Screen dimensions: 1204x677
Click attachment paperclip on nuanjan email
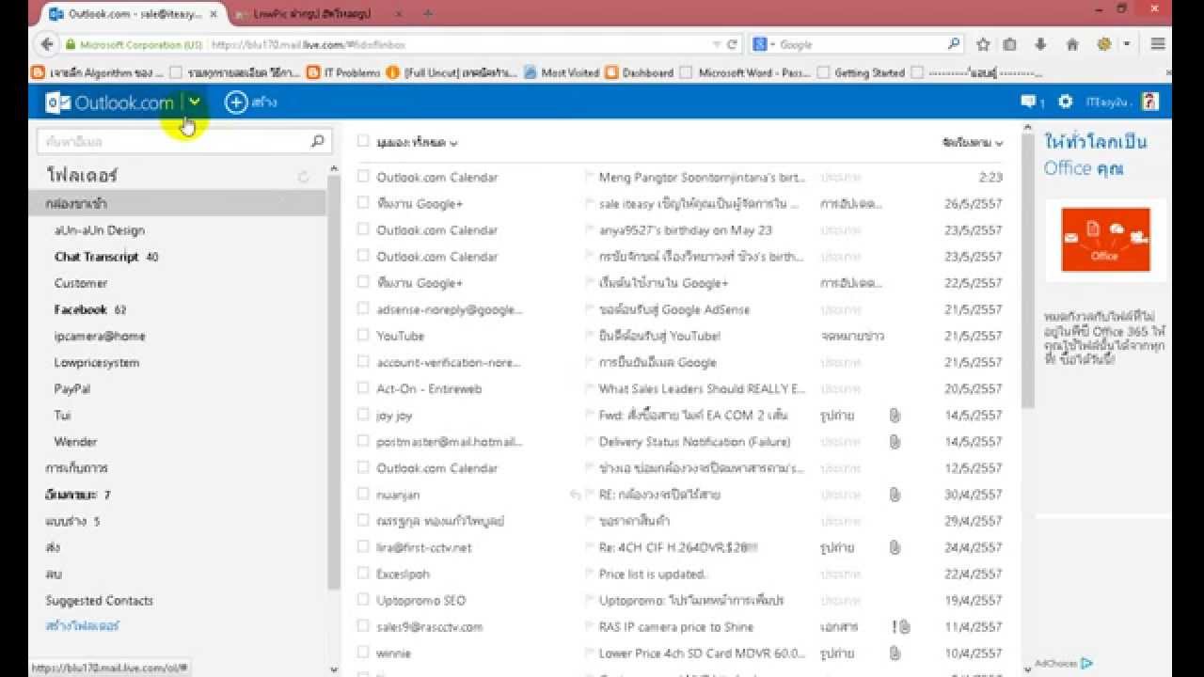pyautogui.click(x=895, y=494)
